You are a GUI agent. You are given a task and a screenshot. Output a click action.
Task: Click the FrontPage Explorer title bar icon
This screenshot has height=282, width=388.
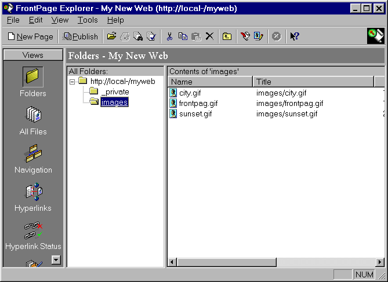tap(9, 9)
